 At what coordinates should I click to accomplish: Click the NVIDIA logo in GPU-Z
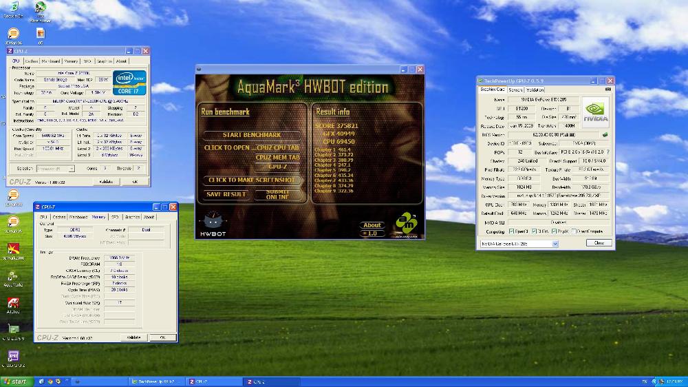[595, 112]
